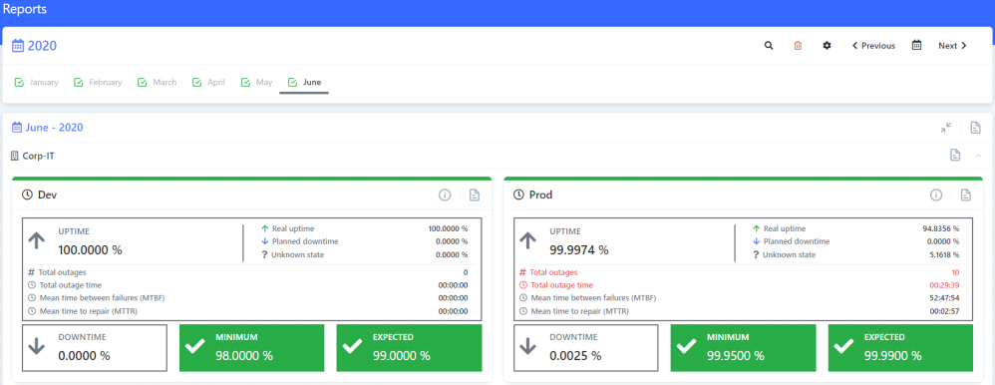Open Prod report document icon
This screenshot has height=385, width=995.
(966, 195)
